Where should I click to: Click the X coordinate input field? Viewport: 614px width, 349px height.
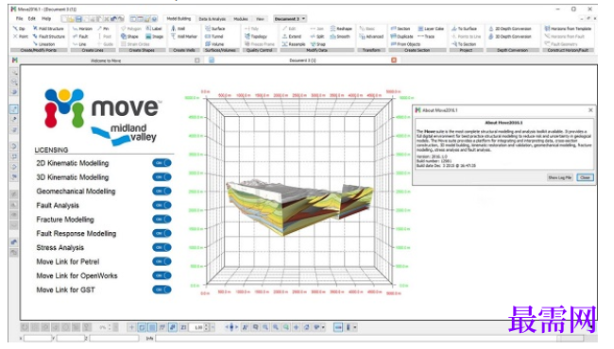click(x=38, y=338)
